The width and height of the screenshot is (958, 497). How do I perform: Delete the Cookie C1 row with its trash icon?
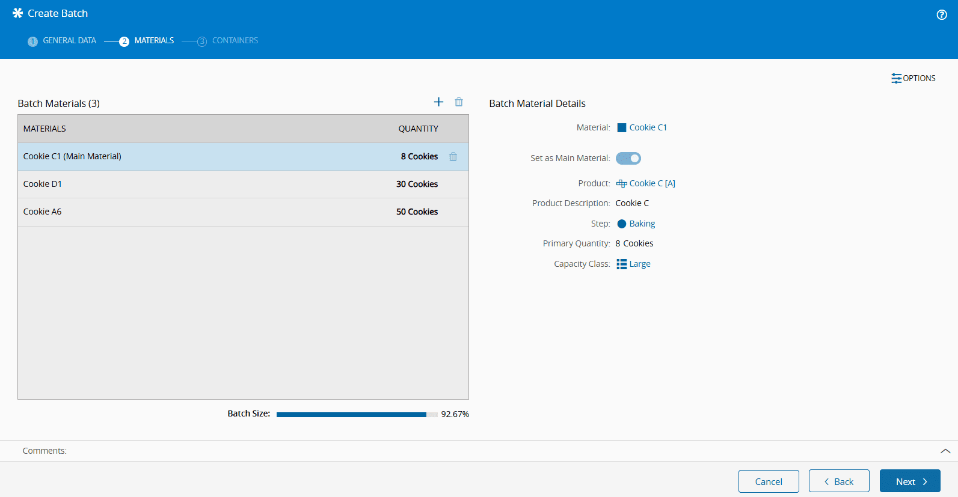453,157
